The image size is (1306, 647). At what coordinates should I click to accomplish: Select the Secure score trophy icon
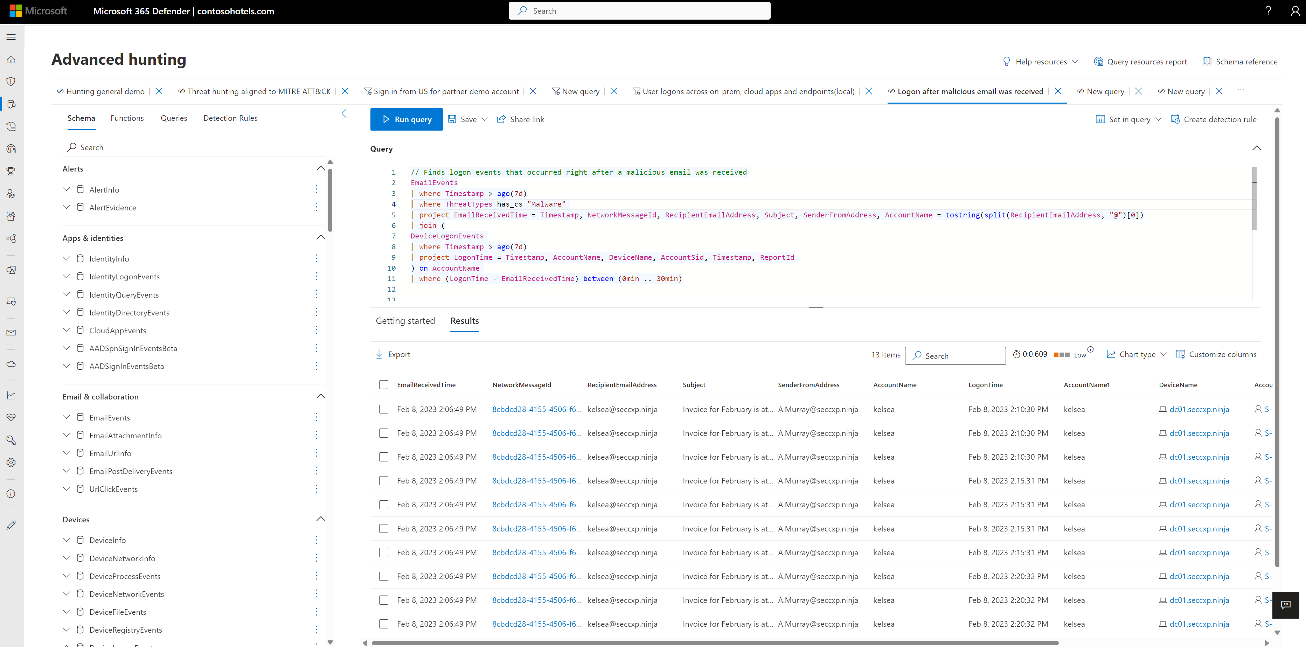pyautogui.click(x=11, y=171)
